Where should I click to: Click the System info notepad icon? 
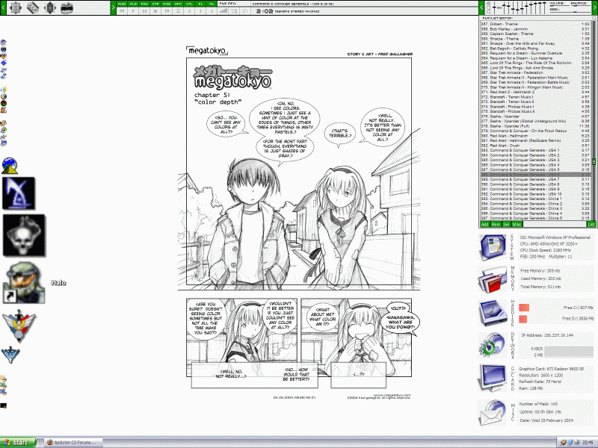[492, 247]
